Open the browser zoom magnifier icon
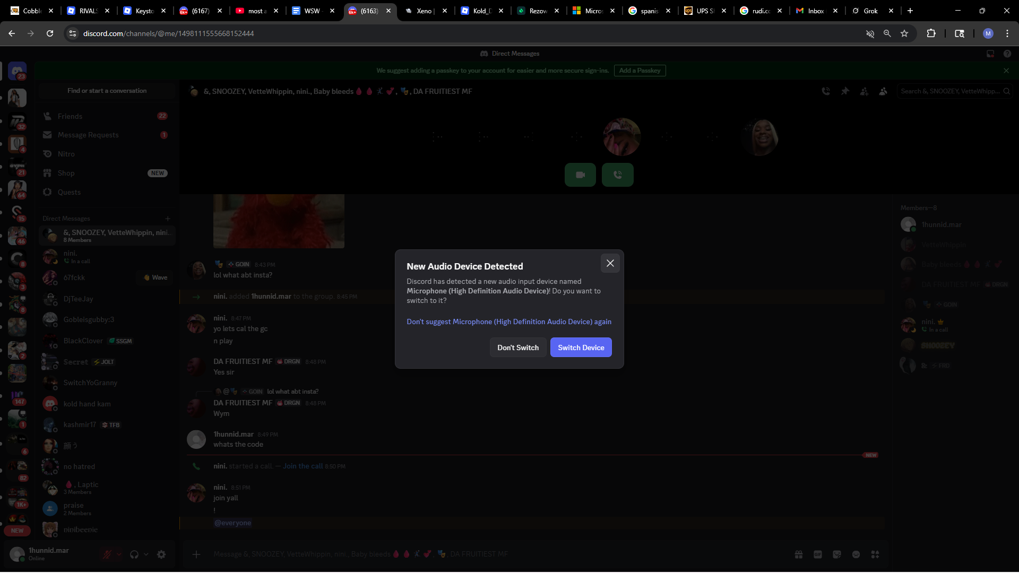Screen dimensions: 1019x573 [x=887, y=33]
